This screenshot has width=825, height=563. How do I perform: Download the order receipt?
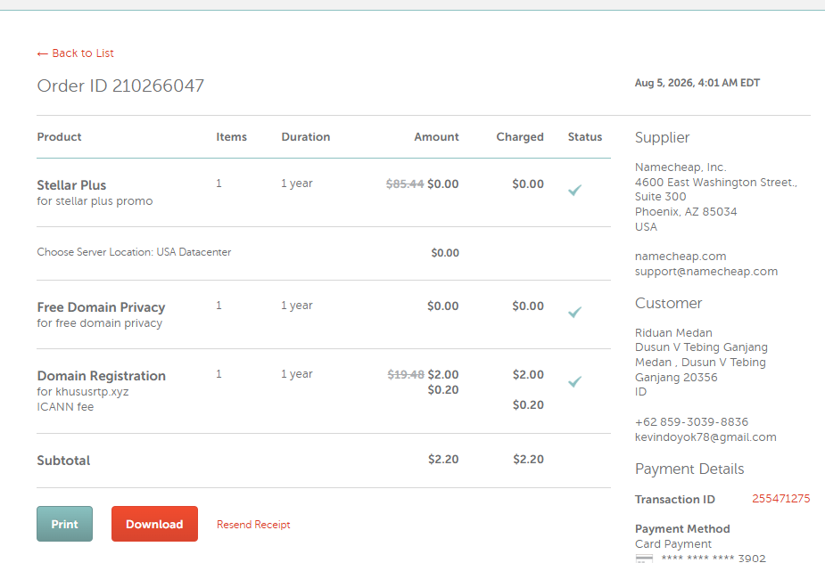click(x=154, y=524)
